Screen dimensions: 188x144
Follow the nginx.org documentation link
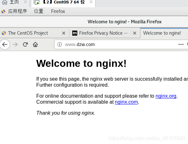click(166, 96)
